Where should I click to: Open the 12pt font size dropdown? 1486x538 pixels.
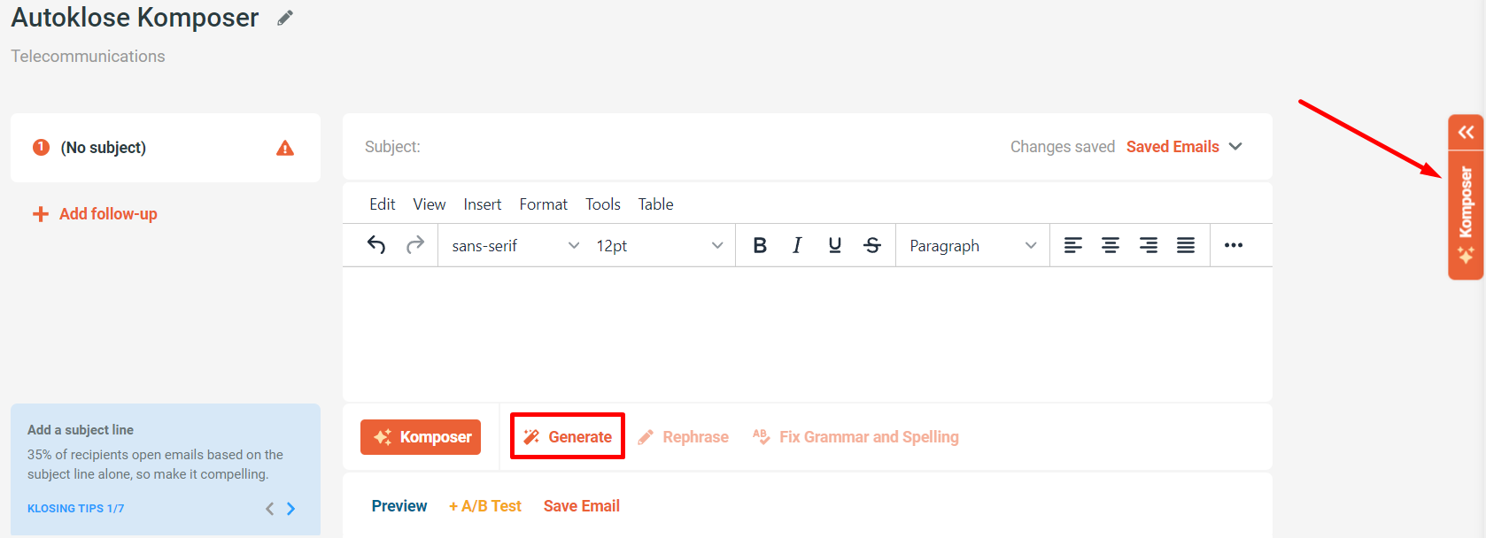(x=660, y=245)
